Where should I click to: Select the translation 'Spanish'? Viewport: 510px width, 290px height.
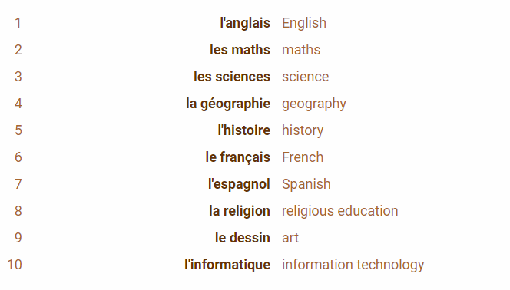pyautogui.click(x=306, y=184)
